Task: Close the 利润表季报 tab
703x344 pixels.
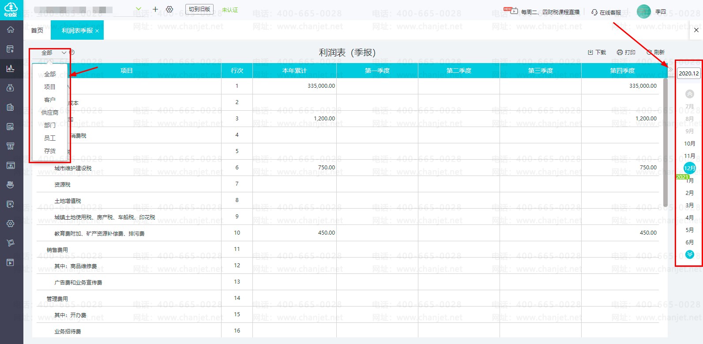Action: coord(97,31)
